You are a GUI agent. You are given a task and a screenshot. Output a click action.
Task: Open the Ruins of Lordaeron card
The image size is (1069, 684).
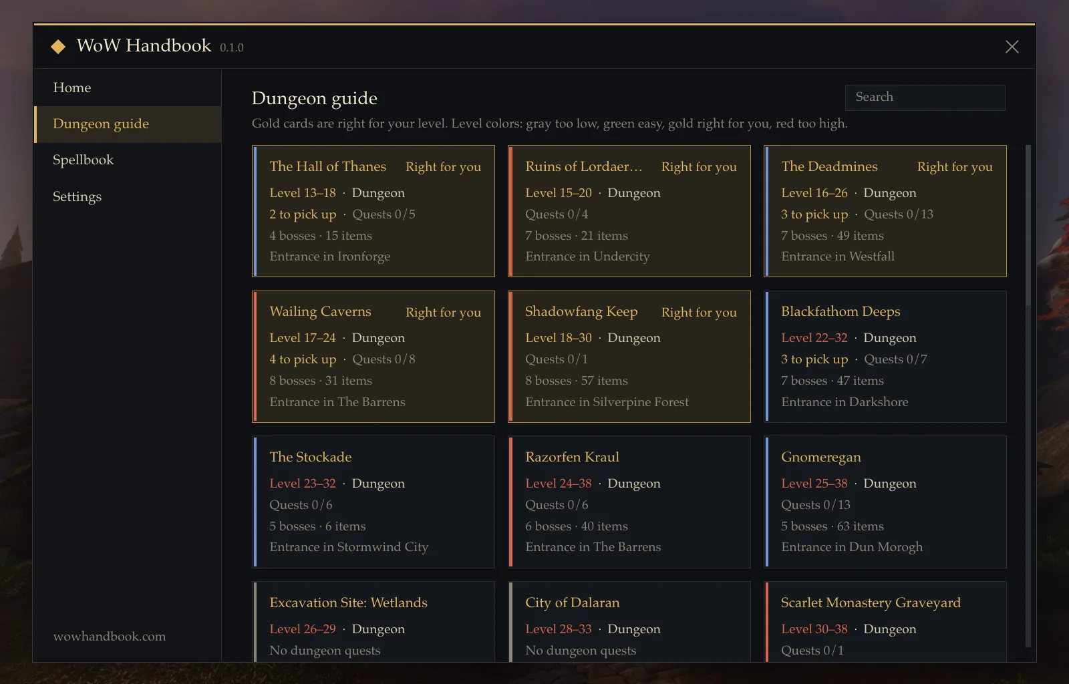(x=629, y=210)
